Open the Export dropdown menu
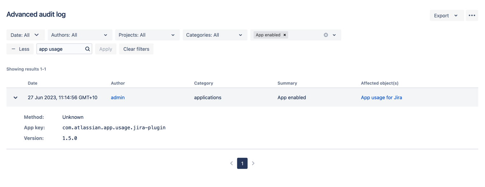The height and width of the screenshot is (187, 485). pos(446,16)
